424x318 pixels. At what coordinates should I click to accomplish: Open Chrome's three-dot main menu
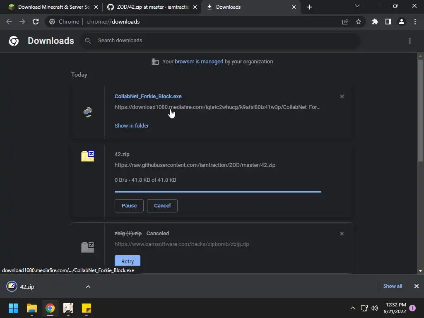(415, 22)
